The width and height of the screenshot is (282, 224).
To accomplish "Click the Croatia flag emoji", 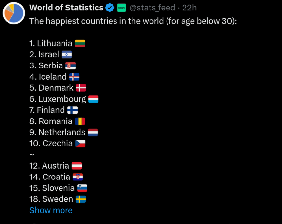I will [x=78, y=177].
